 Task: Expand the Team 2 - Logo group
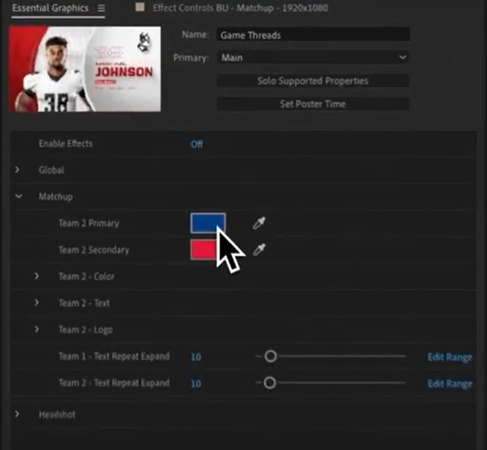pyautogui.click(x=37, y=330)
